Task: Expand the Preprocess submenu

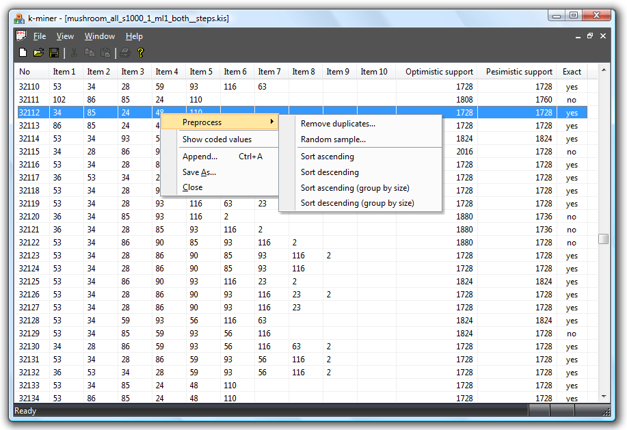Action: pos(219,122)
